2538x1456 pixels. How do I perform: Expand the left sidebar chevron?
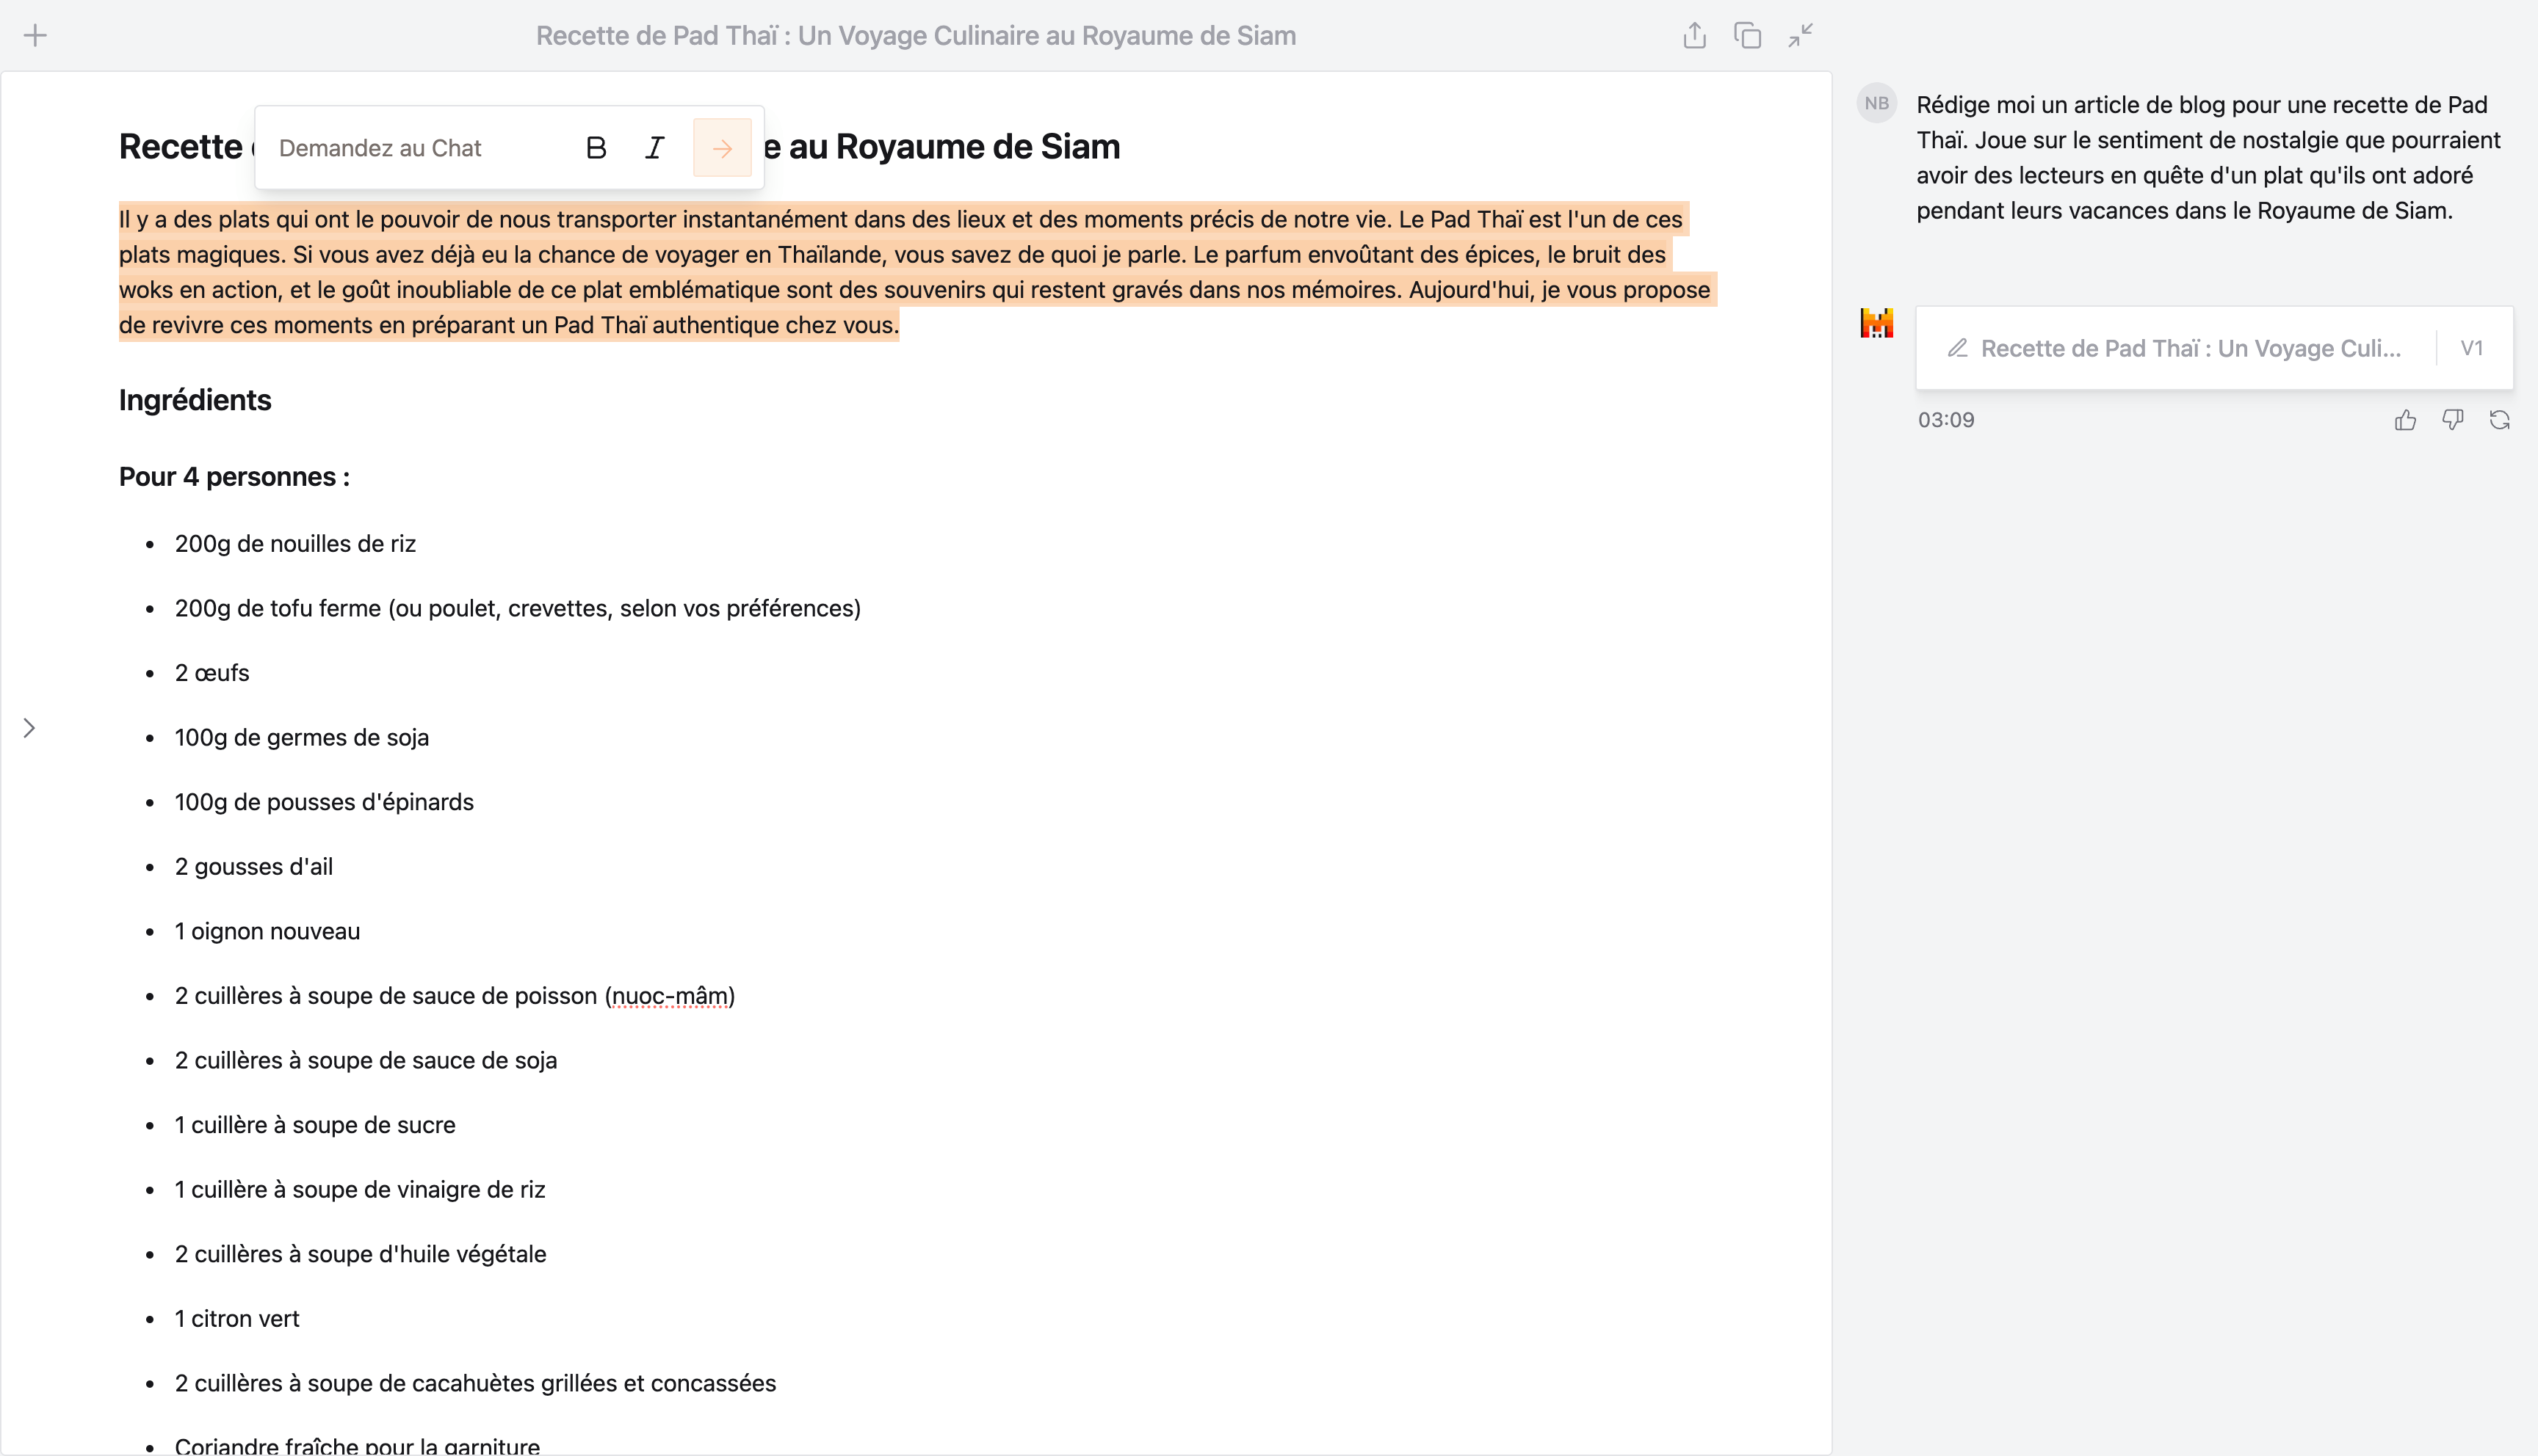pyautogui.click(x=28, y=728)
